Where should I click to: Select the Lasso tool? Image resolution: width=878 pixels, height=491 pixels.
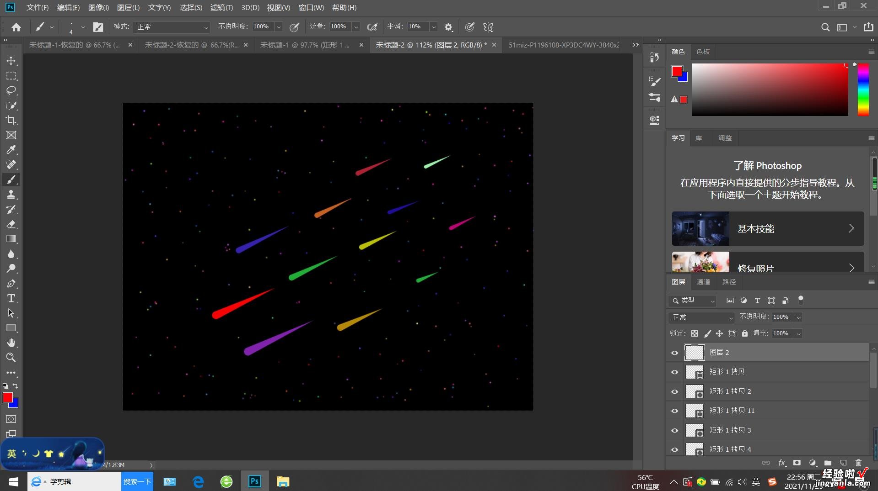(x=11, y=90)
